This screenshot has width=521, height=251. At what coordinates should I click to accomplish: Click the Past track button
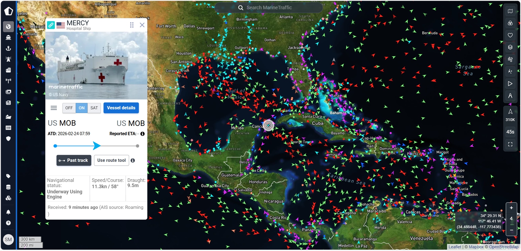[x=74, y=160]
